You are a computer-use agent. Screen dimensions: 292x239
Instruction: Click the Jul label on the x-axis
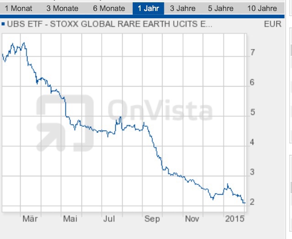tap(109, 219)
